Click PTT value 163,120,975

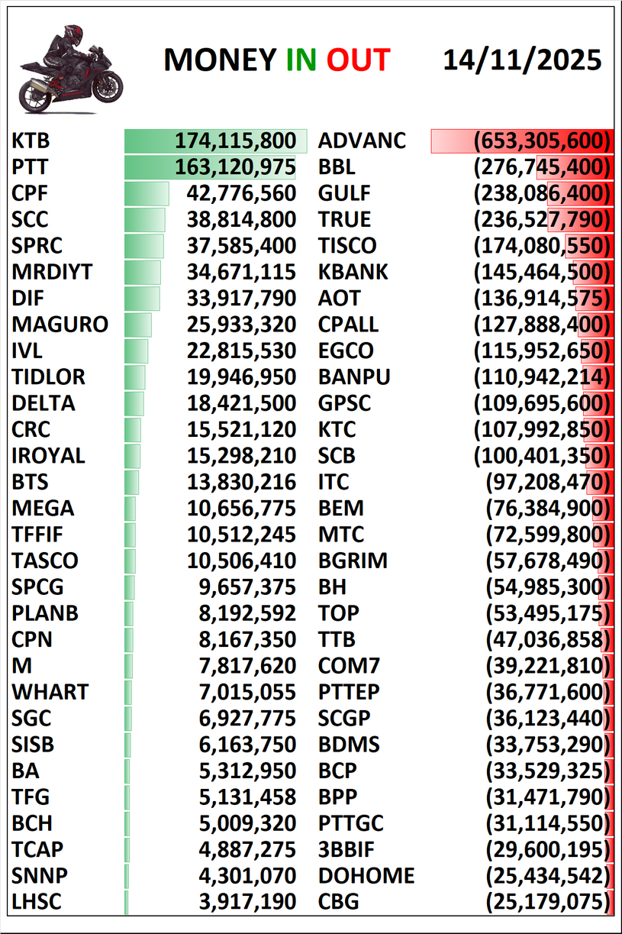[x=234, y=167]
